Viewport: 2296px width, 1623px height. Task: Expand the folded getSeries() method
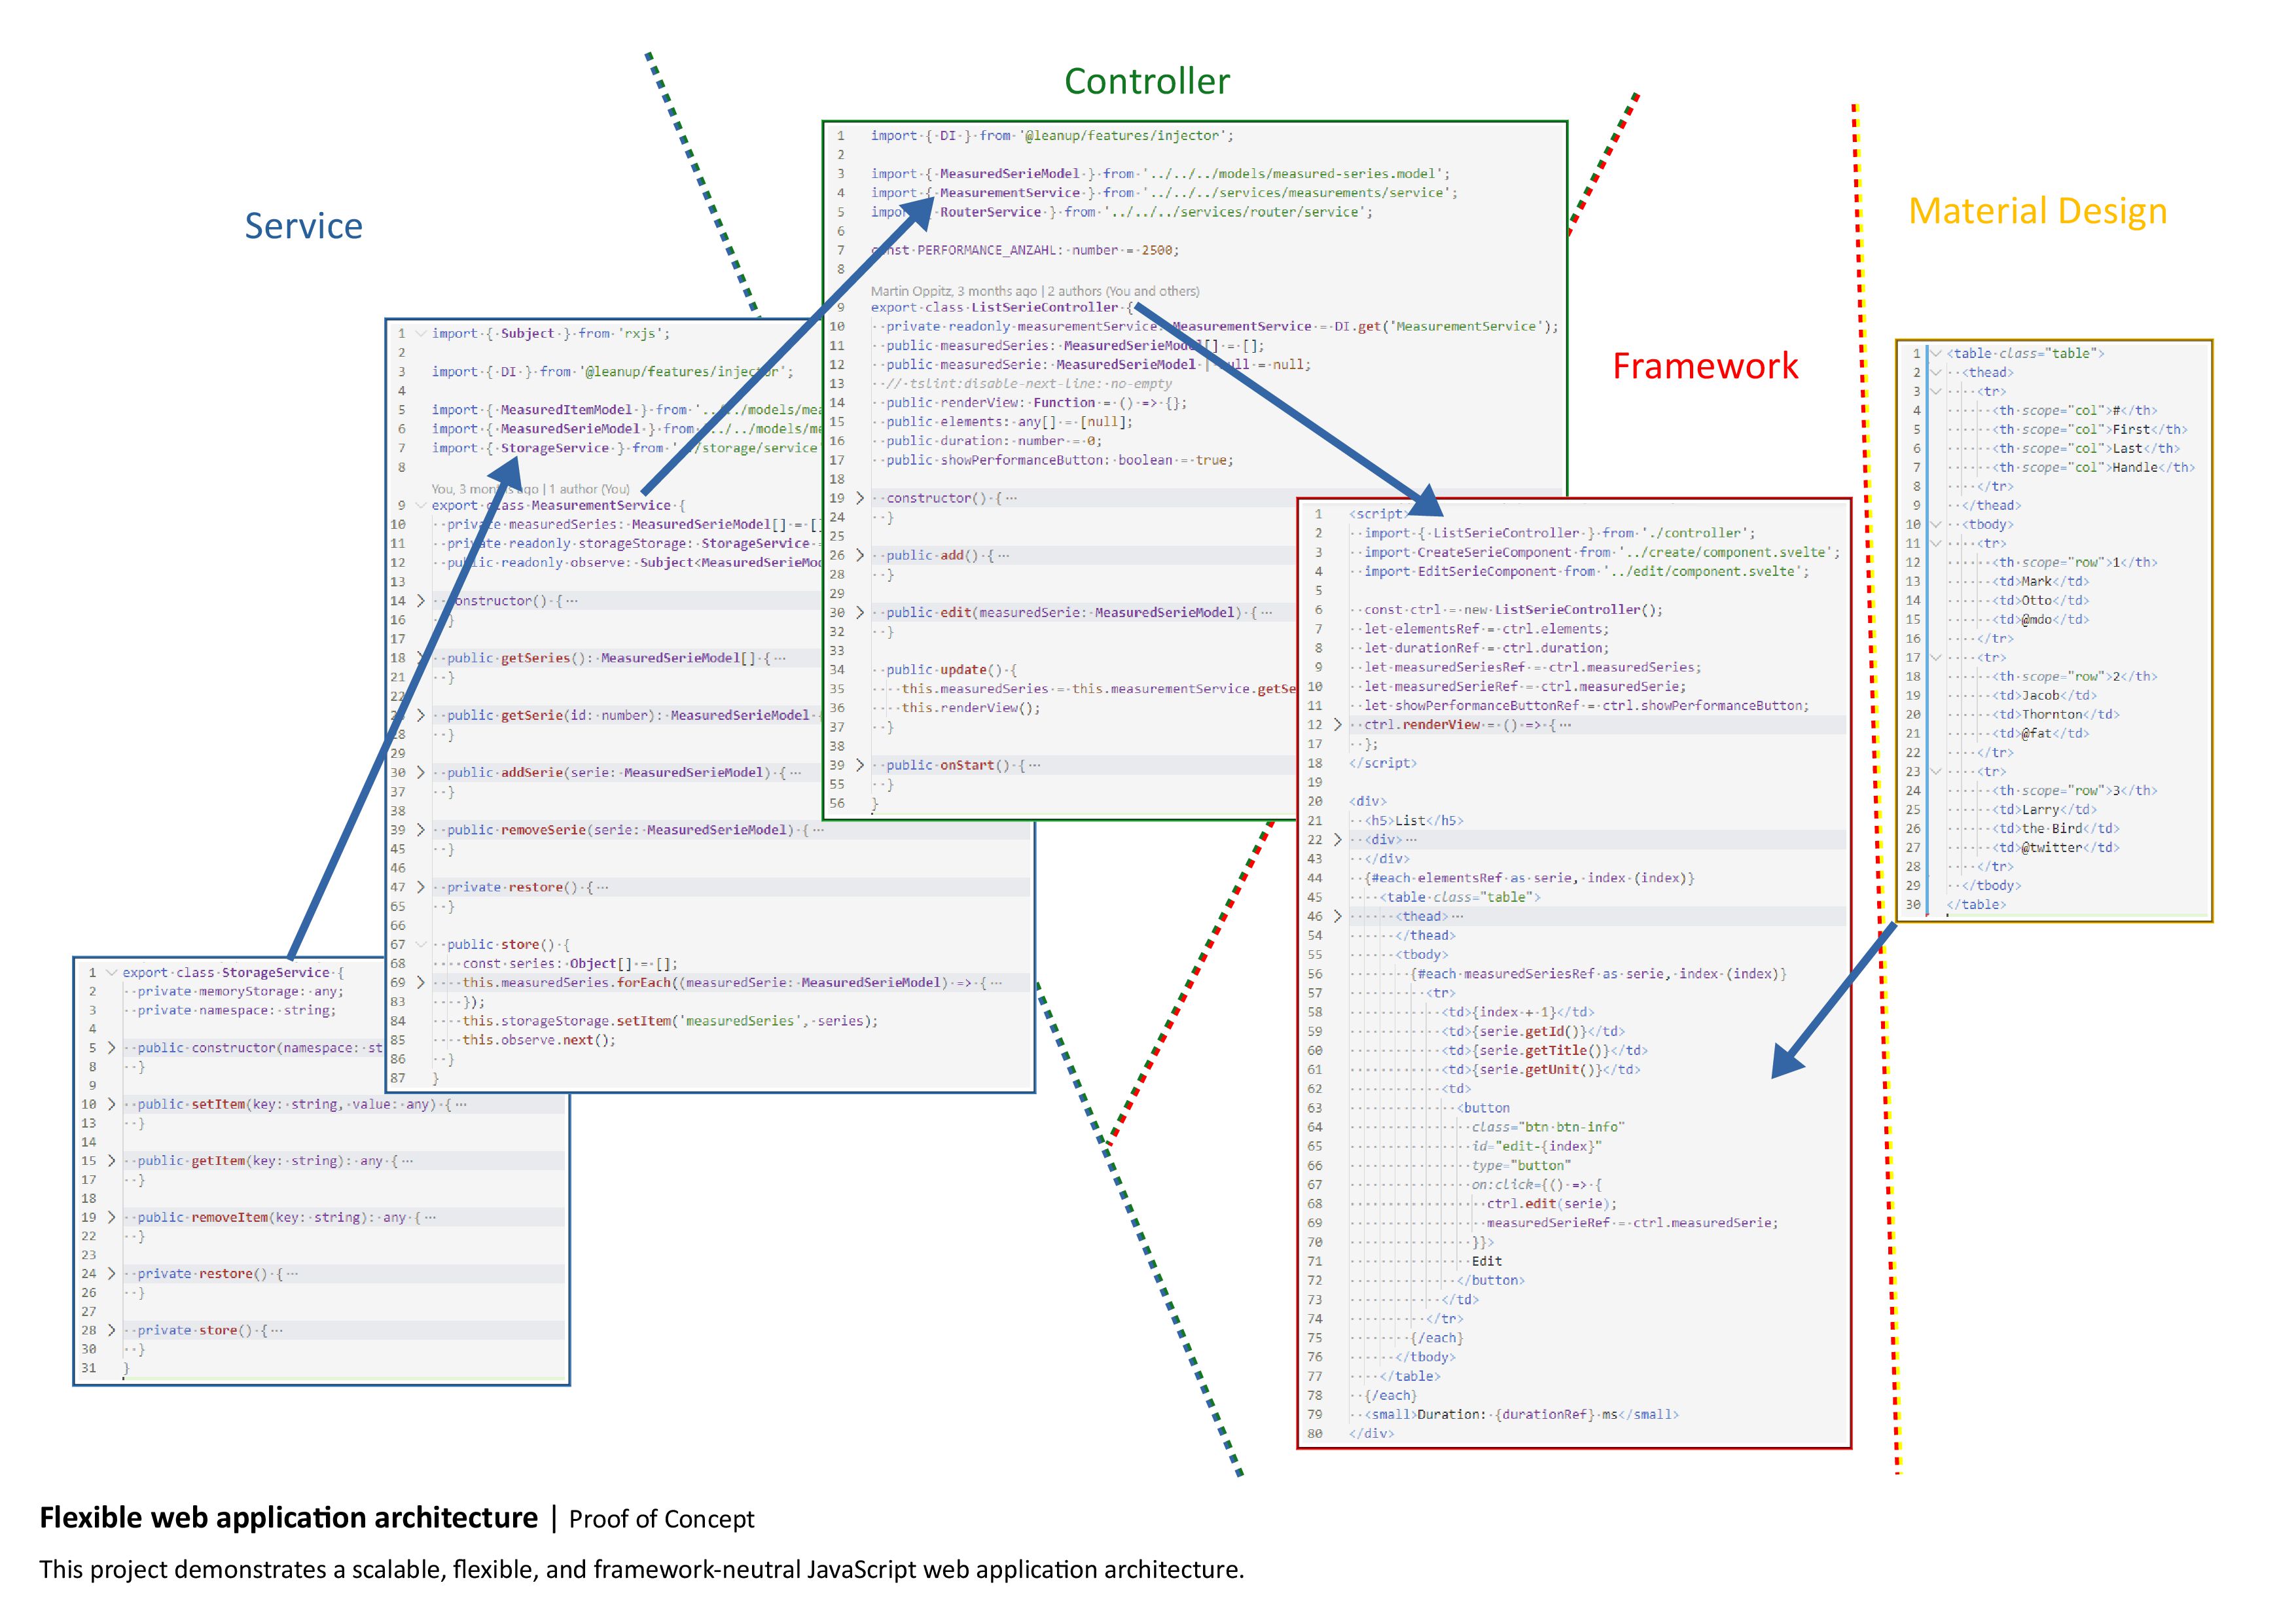421,658
